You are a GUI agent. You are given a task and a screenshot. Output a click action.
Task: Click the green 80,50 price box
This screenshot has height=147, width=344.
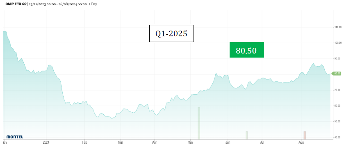point(246,50)
